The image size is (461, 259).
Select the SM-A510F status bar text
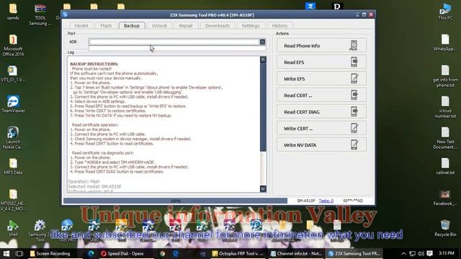[x=305, y=201]
